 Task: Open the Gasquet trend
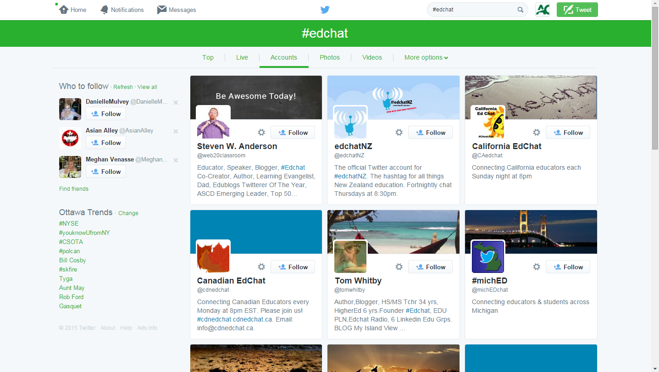[70, 306]
